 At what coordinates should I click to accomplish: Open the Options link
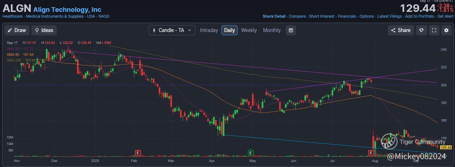coord(367,16)
